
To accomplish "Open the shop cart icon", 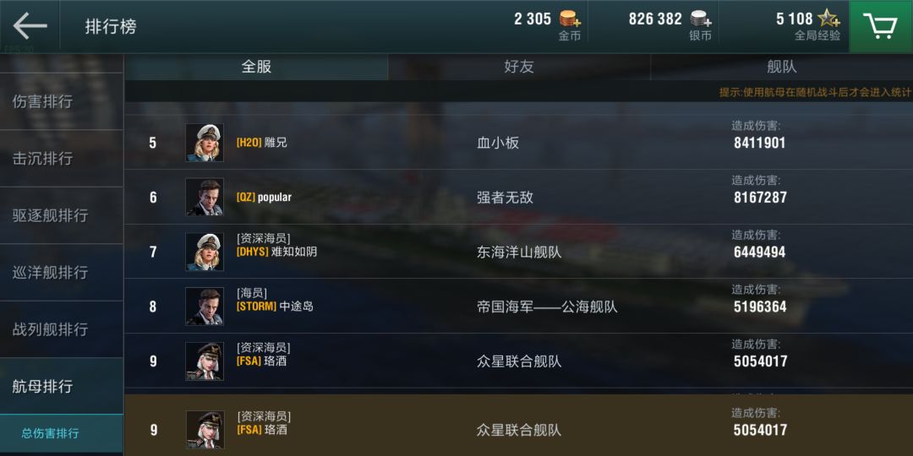I will [x=880, y=26].
